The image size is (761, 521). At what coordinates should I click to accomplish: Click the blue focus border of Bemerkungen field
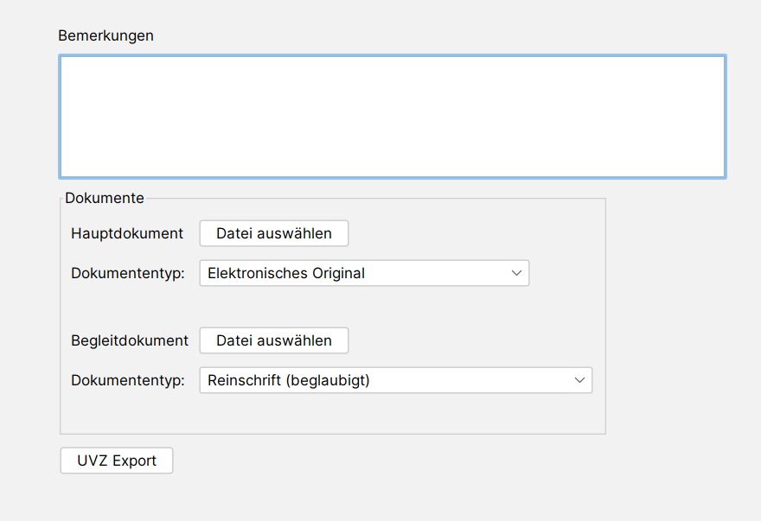(393, 56)
